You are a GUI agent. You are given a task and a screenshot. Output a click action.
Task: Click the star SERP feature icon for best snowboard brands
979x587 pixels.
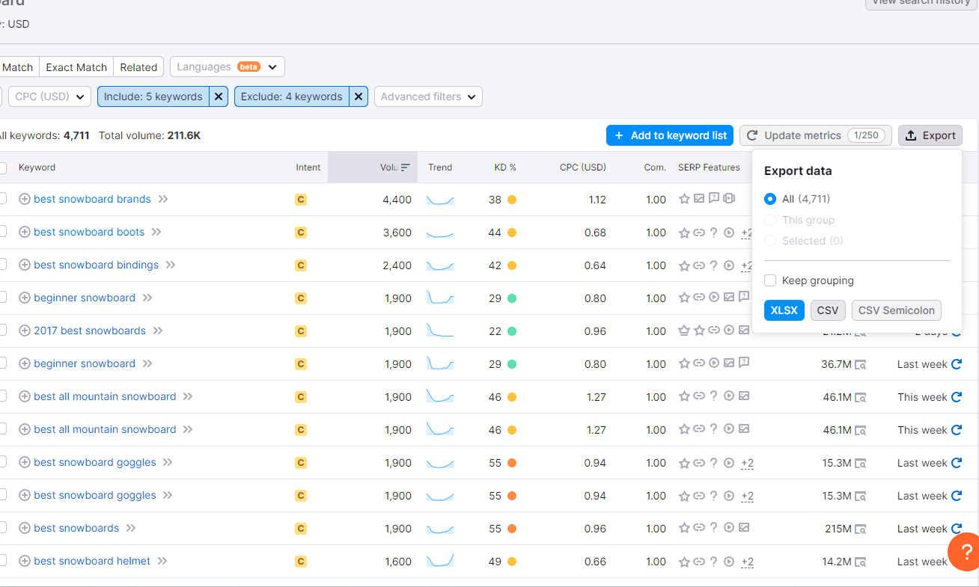(684, 199)
